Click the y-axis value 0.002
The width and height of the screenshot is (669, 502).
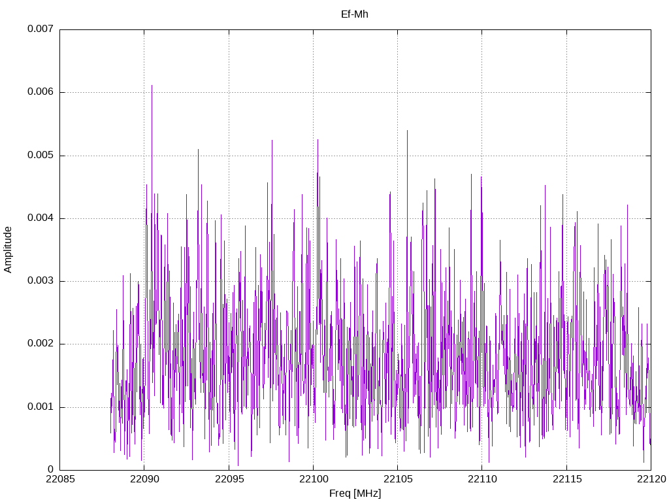point(41,344)
